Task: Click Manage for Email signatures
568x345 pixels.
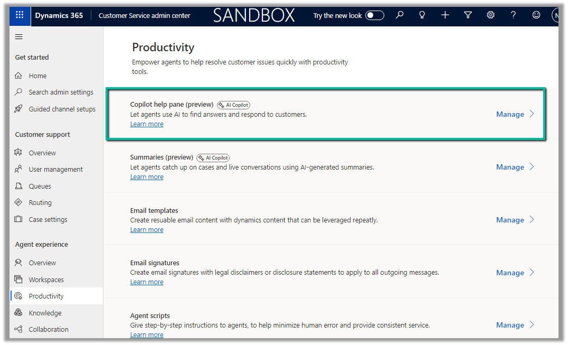Action: click(510, 273)
